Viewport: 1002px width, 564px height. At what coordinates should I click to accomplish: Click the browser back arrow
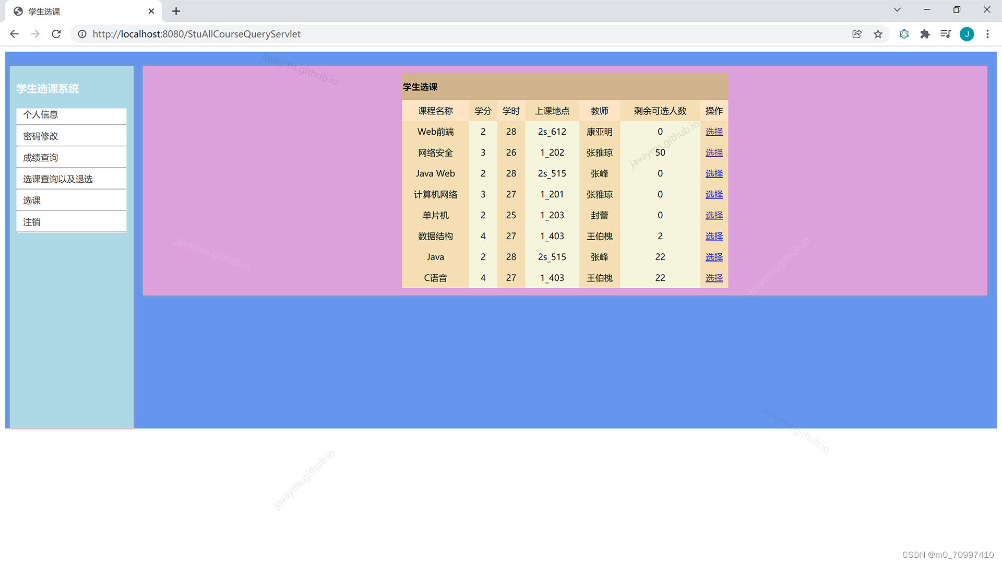point(14,34)
